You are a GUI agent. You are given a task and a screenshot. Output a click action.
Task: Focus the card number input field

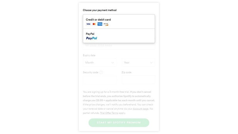pyautogui.click(x=119, y=46)
